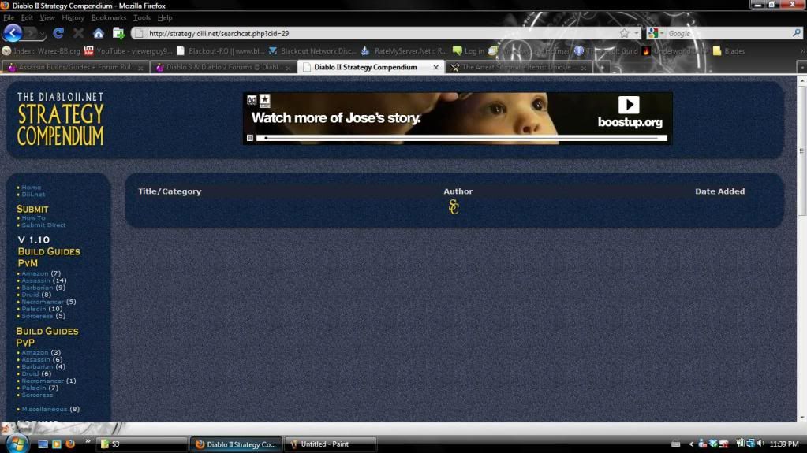Open YouTube viewerguy9 bookmark

tap(128, 51)
